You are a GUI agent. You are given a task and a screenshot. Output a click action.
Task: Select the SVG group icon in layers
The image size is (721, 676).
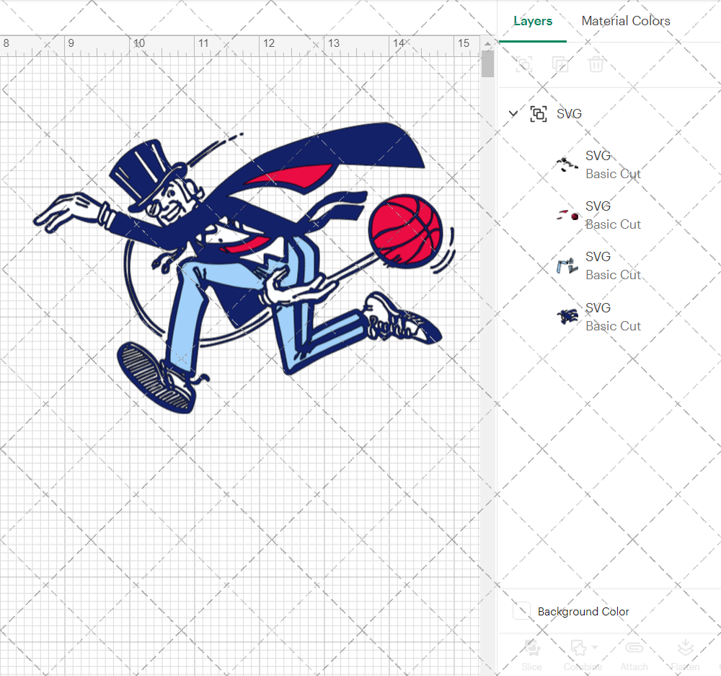[539, 114]
